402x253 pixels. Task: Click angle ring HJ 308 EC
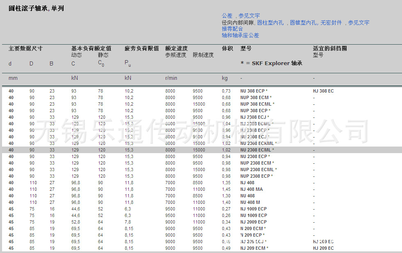point(323,91)
